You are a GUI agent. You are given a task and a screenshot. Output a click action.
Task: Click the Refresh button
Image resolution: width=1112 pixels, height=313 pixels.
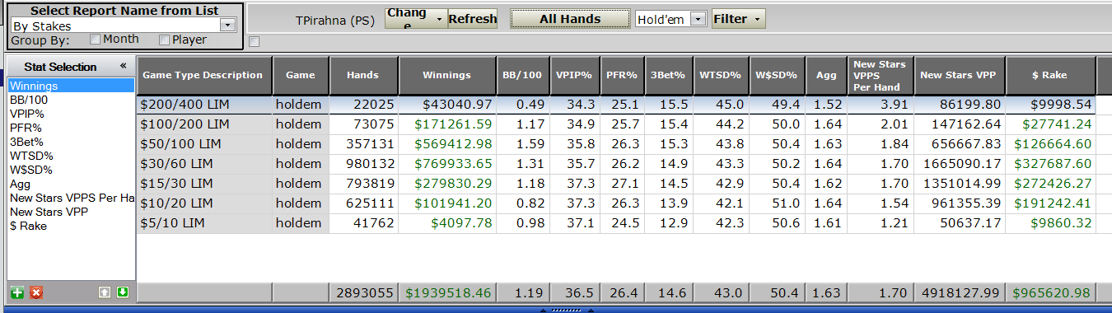[x=473, y=19]
